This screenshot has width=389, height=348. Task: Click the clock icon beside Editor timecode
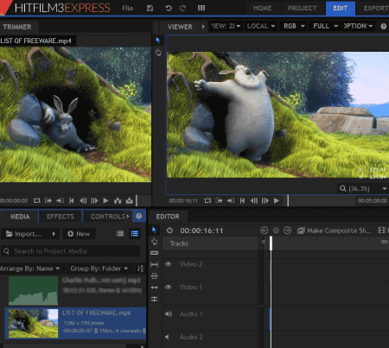169,231
